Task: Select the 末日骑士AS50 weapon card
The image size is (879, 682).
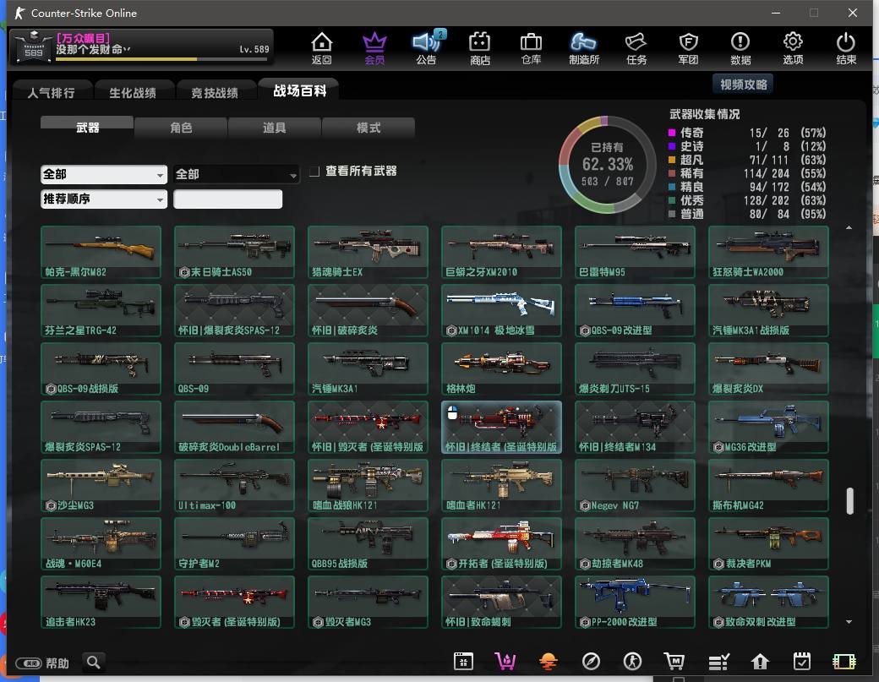Action: [234, 252]
